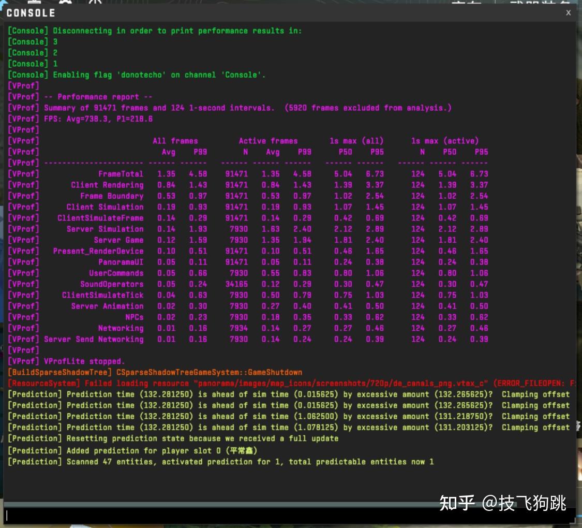
Task: Click the 'Resetting prediction state' line
Action: point(173,438)
